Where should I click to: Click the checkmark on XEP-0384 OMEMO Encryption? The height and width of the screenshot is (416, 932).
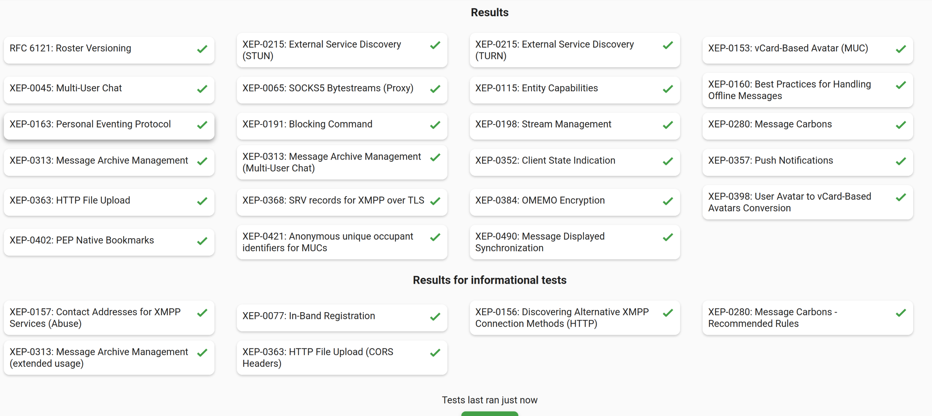click(668, 201)
